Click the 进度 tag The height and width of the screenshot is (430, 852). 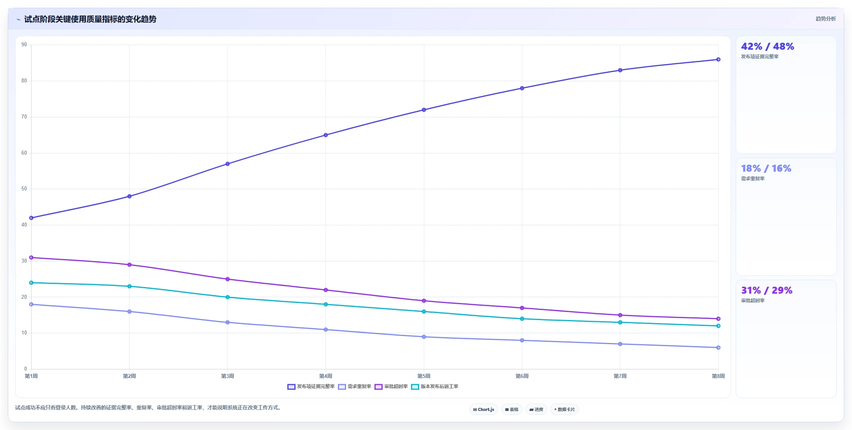click(x=536, y=409)
